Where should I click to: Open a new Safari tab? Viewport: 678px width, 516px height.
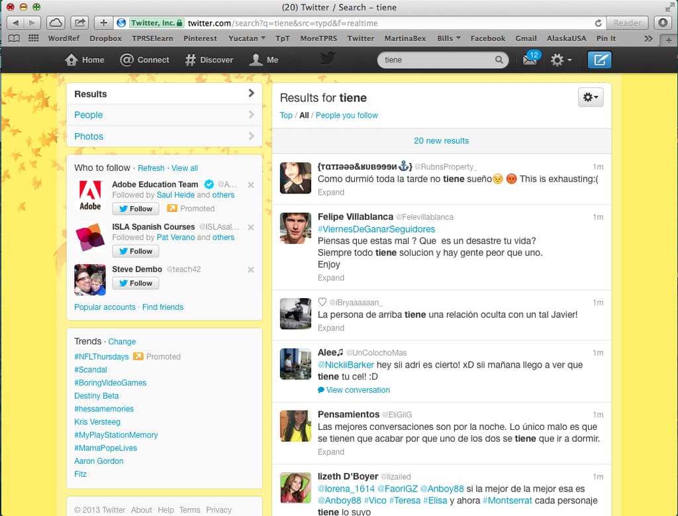click(669, 40)
